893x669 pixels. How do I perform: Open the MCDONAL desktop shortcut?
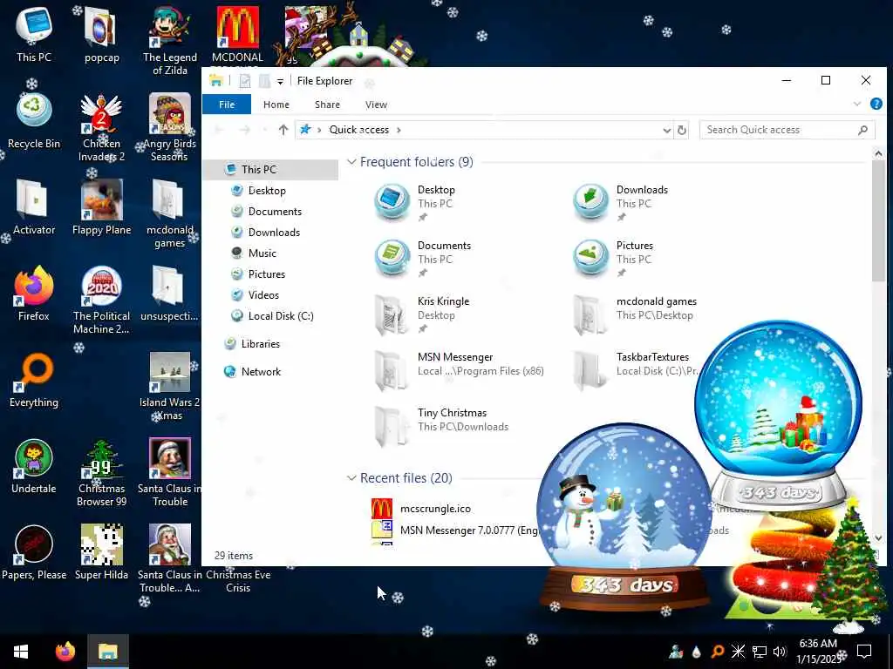point(237,35)
